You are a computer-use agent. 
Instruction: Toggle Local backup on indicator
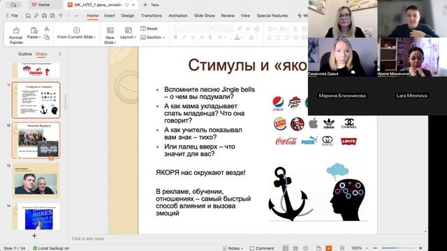coord(51,248)
